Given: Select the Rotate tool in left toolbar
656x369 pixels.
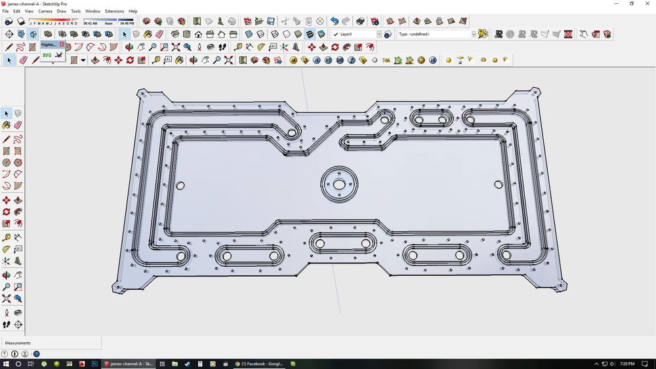Looking at the screenshot, I should click(7, 212).
